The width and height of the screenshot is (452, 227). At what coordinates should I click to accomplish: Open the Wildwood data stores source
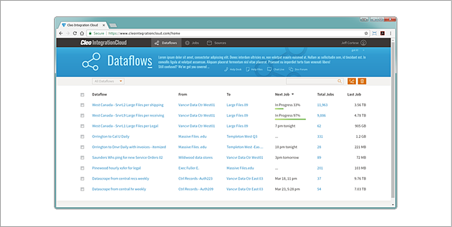tap(195, 158)
